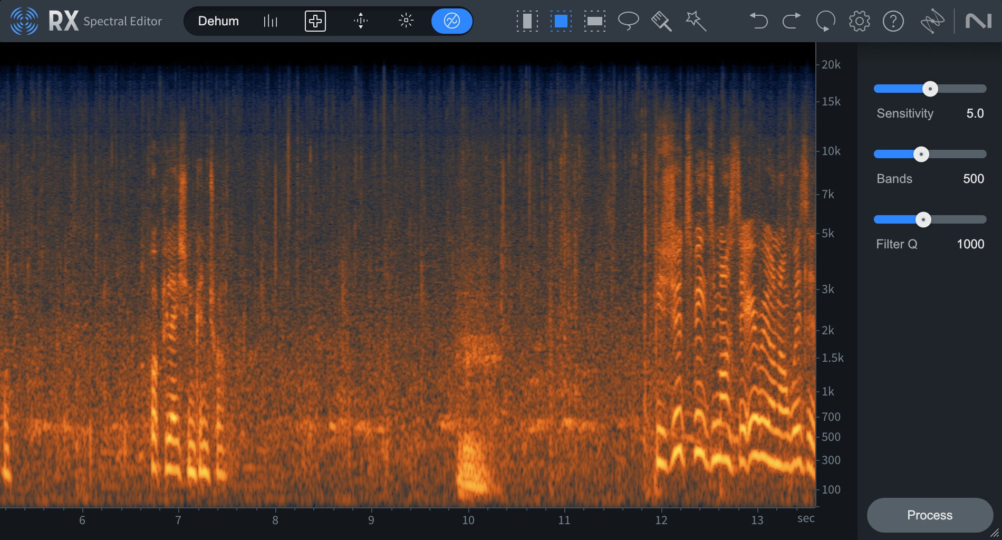
Task: Select the Brush selection tool
Action: [661, 21]
